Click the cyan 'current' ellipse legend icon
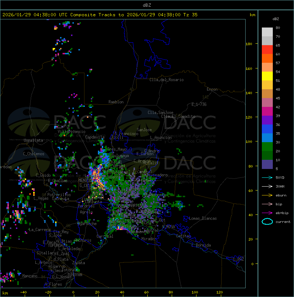294x297 pixels. 267,222
